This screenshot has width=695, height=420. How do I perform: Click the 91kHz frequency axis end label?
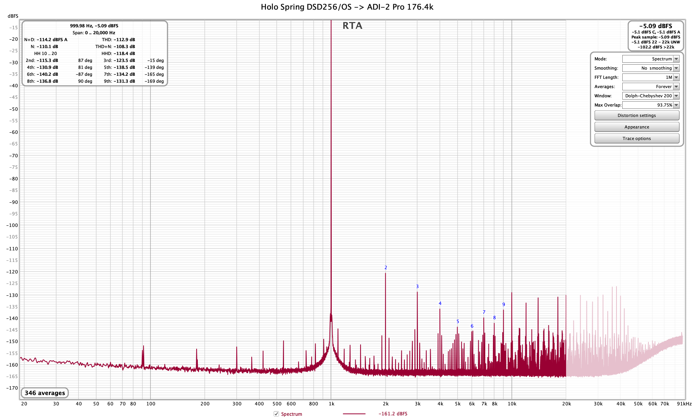pyautogui.click(x=684, y=404)
